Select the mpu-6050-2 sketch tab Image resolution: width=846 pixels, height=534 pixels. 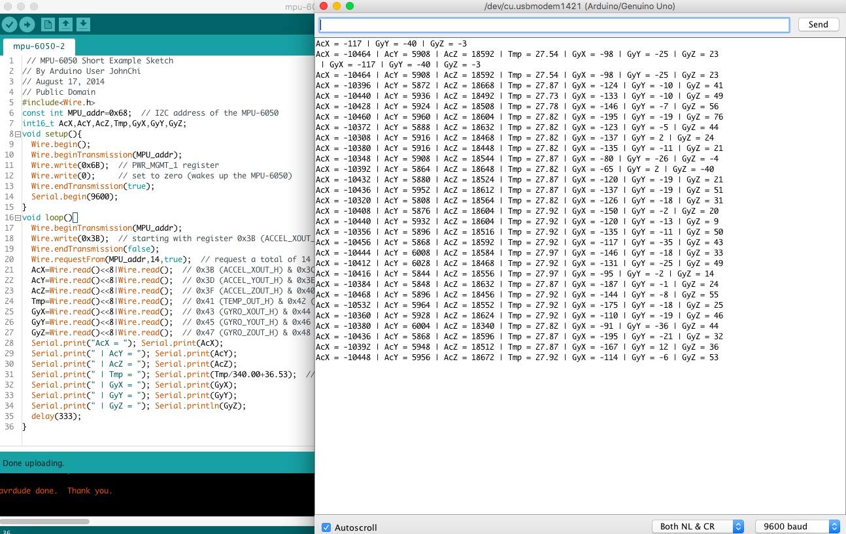coord(39,47)
